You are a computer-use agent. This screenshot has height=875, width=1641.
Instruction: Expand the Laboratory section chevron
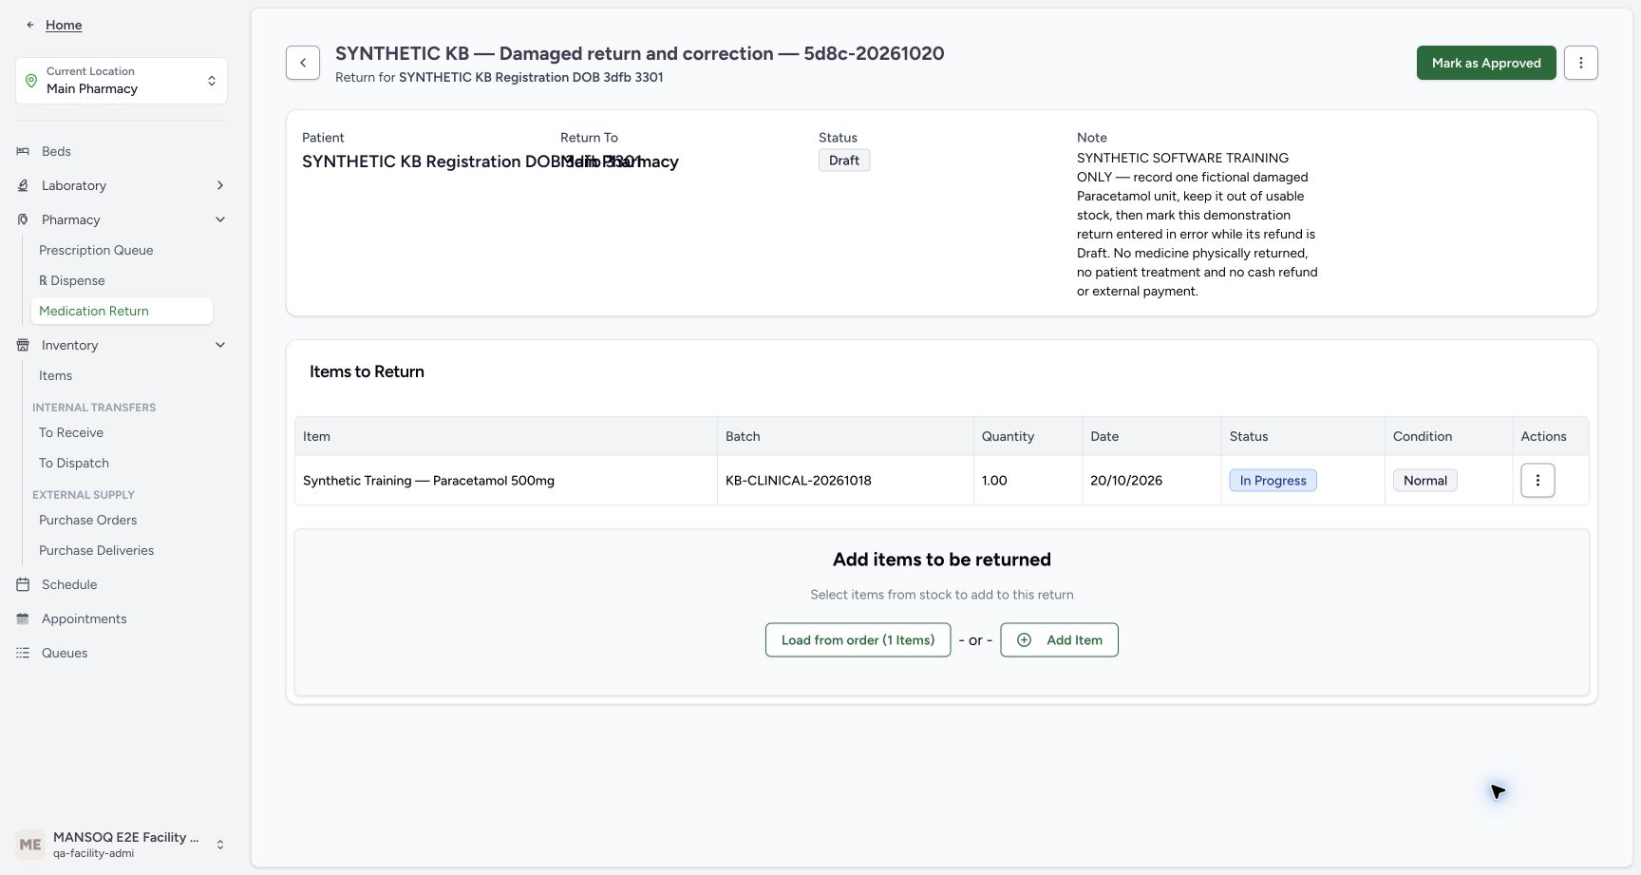click(220, 185)
